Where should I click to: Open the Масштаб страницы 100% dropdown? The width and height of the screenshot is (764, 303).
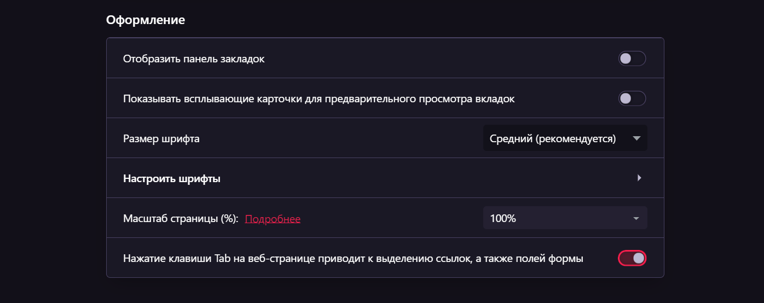565,218
